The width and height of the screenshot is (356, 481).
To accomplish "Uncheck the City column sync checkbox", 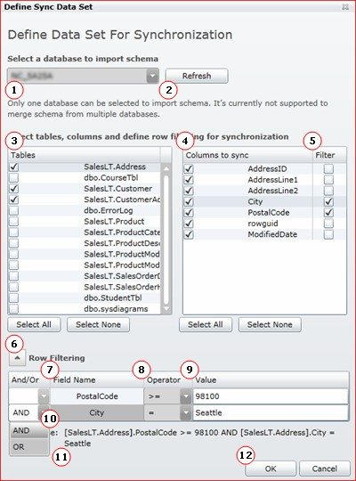I will point(189,201).
